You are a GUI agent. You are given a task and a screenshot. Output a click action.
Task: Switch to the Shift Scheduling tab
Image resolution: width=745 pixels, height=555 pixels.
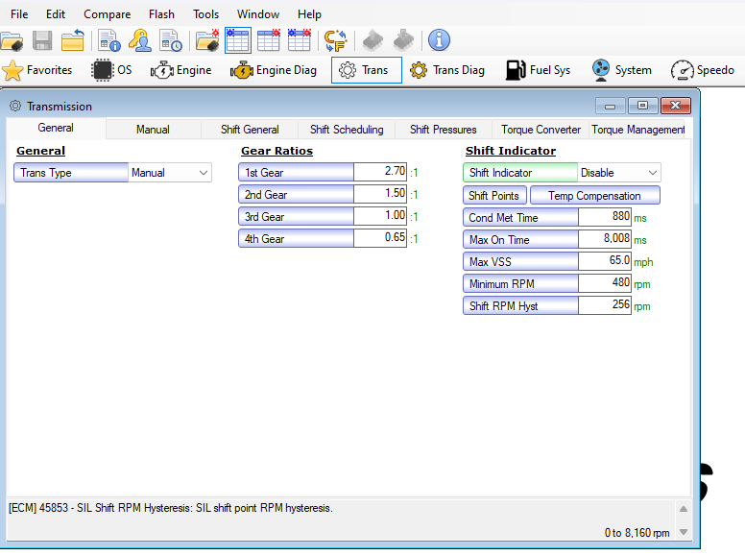(347, 130)
